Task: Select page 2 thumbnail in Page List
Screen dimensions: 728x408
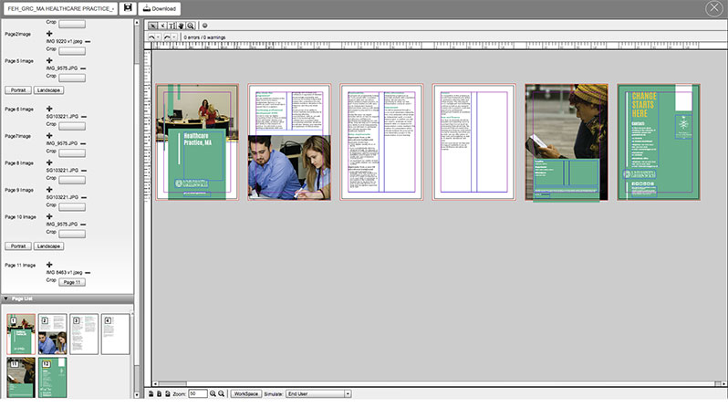Action: [53, 334]
